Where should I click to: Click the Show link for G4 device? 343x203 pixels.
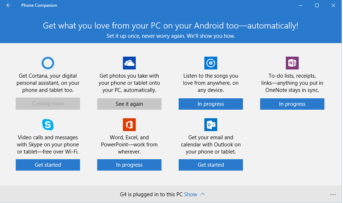click(190, 194)
